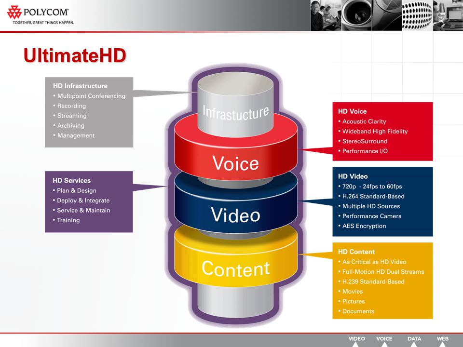Click the VIDEO footer label
The image size is (463, 347).
coord(356,339)
